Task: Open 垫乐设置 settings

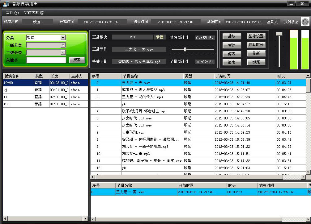Action: [256, 36]
